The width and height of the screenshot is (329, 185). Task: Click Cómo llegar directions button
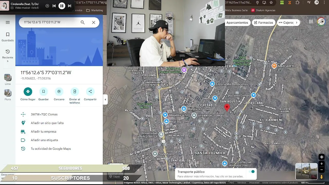[x=28, y=94]
